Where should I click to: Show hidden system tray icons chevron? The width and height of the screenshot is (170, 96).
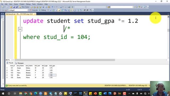click(129, 94)
